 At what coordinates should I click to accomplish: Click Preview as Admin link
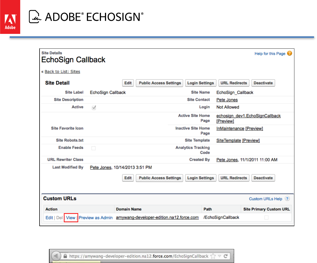point(96,218)
